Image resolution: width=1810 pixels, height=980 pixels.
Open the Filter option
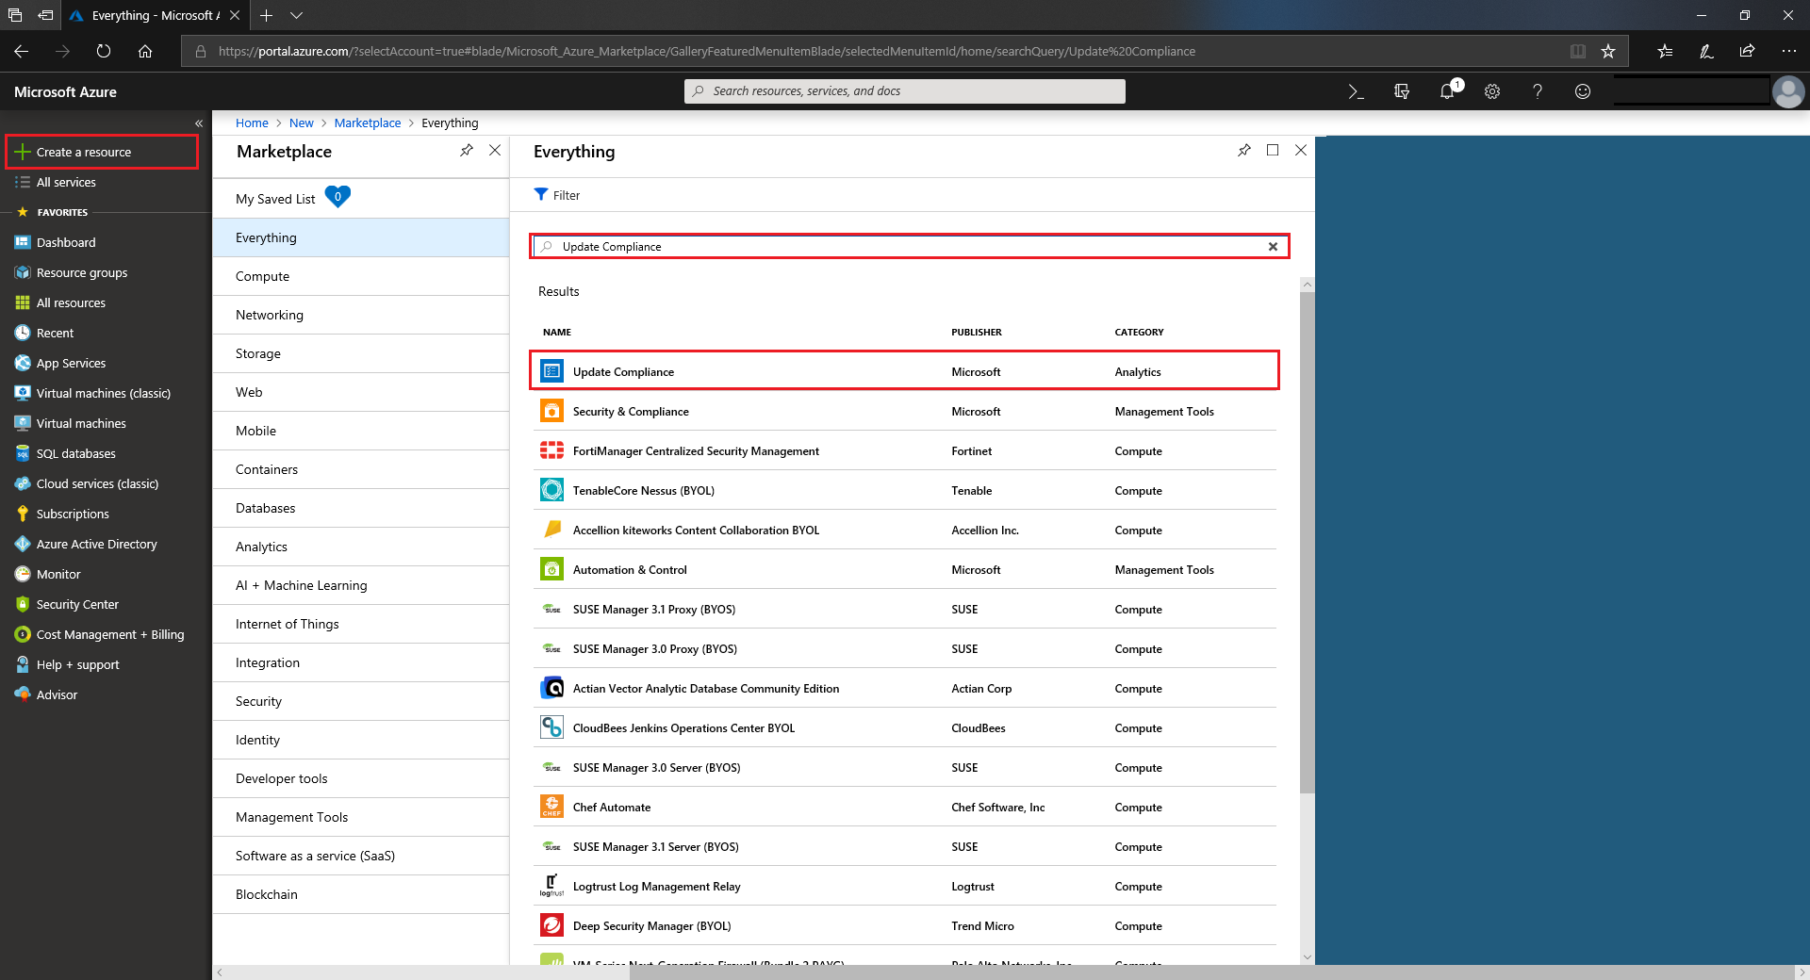coord(557,195)
